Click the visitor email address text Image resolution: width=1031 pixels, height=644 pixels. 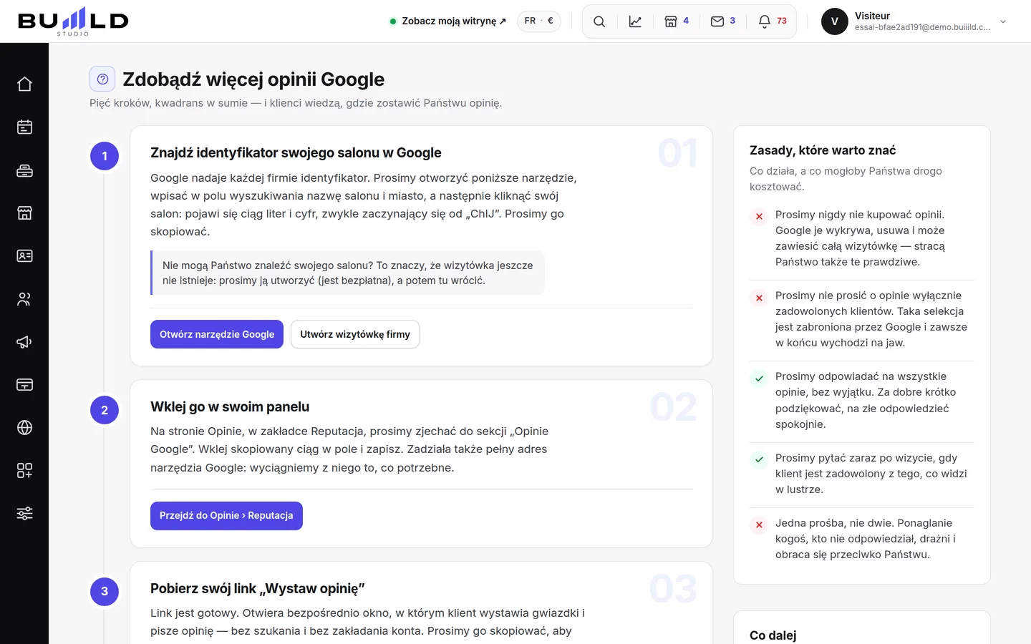922,27
